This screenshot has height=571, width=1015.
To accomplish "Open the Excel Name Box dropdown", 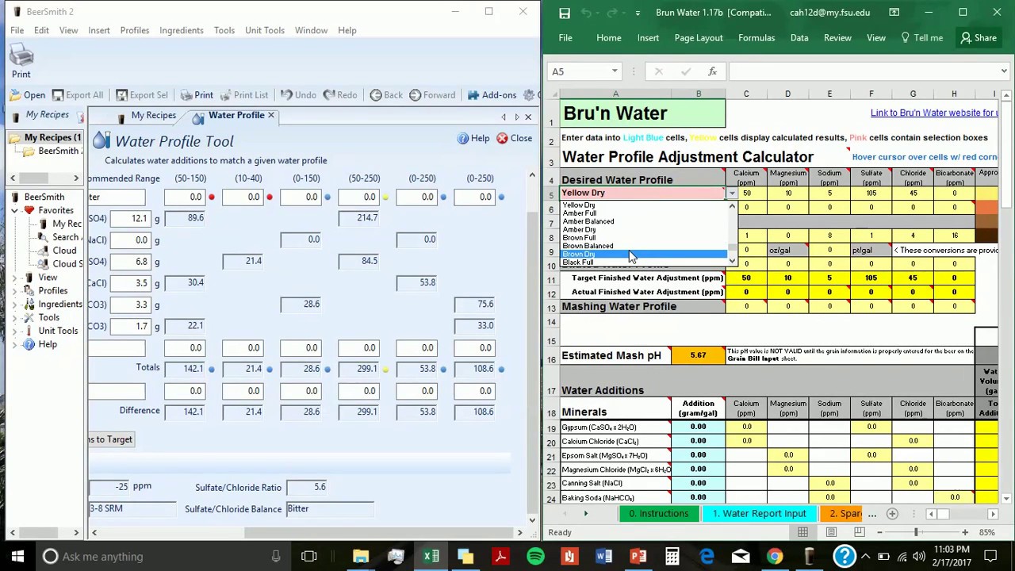I will coord(615,72).
